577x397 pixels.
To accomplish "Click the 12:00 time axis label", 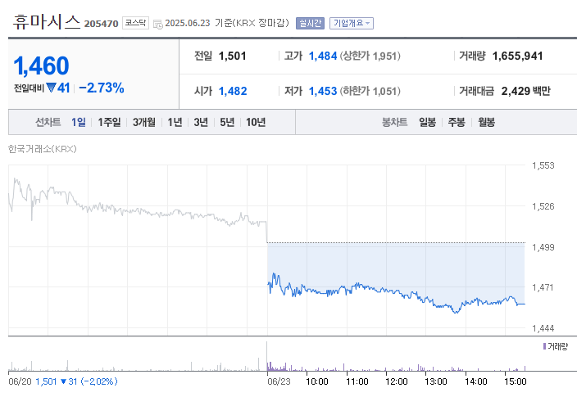I will pos(397,381).
